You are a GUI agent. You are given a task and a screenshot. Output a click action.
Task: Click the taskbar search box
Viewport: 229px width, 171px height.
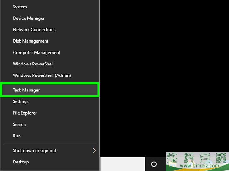pos(122,164)
